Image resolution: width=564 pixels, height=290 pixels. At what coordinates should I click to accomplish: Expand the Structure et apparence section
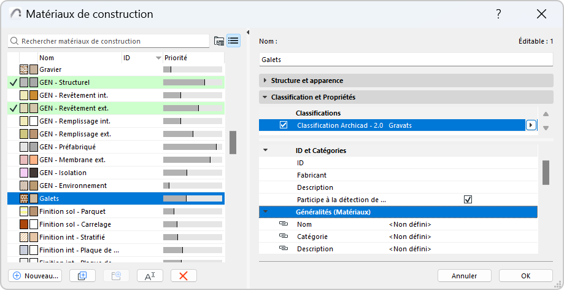[x=265, y=80]
